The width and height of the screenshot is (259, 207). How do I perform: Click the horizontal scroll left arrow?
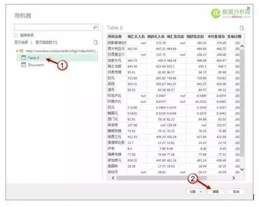coord(113,178)
